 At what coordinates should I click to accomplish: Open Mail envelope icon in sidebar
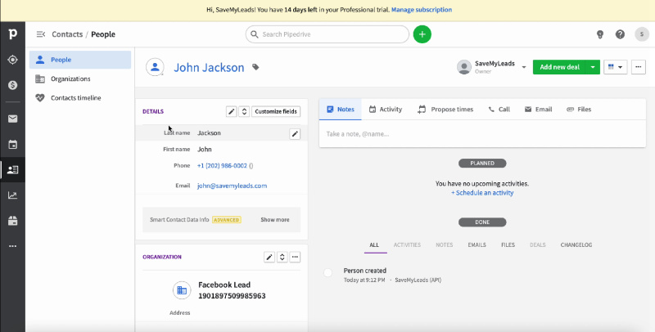coord(12,119)
